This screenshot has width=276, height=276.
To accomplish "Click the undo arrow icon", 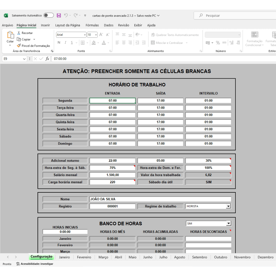I will [x=66, y=15].
